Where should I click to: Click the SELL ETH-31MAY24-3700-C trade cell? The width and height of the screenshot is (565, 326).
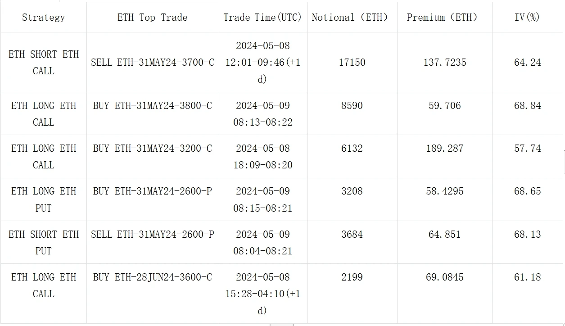point(153,63)
